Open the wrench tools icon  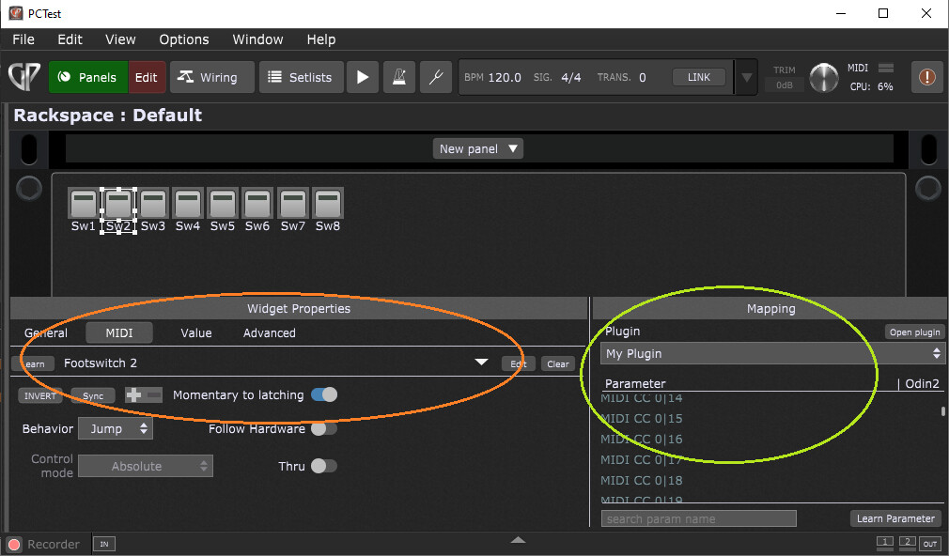[x=435, y=77]
